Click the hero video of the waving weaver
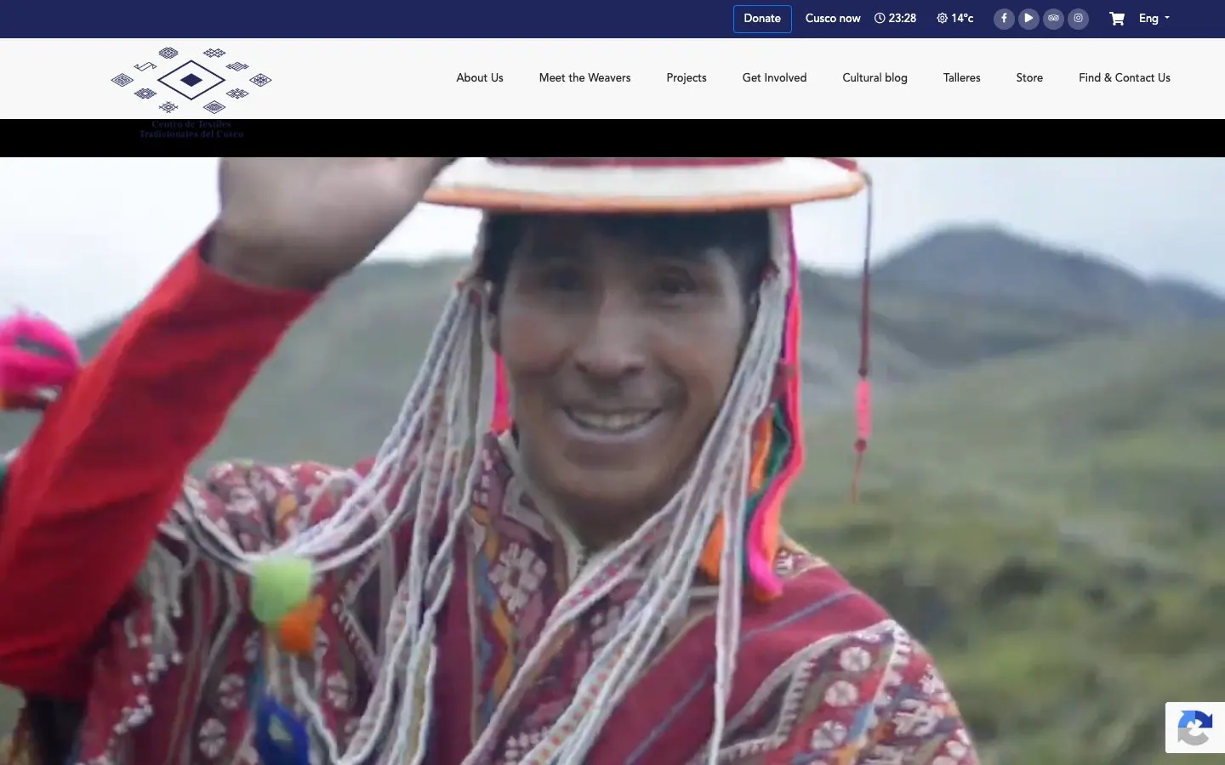The image size is (1225, 765). (x=612, y=461)
